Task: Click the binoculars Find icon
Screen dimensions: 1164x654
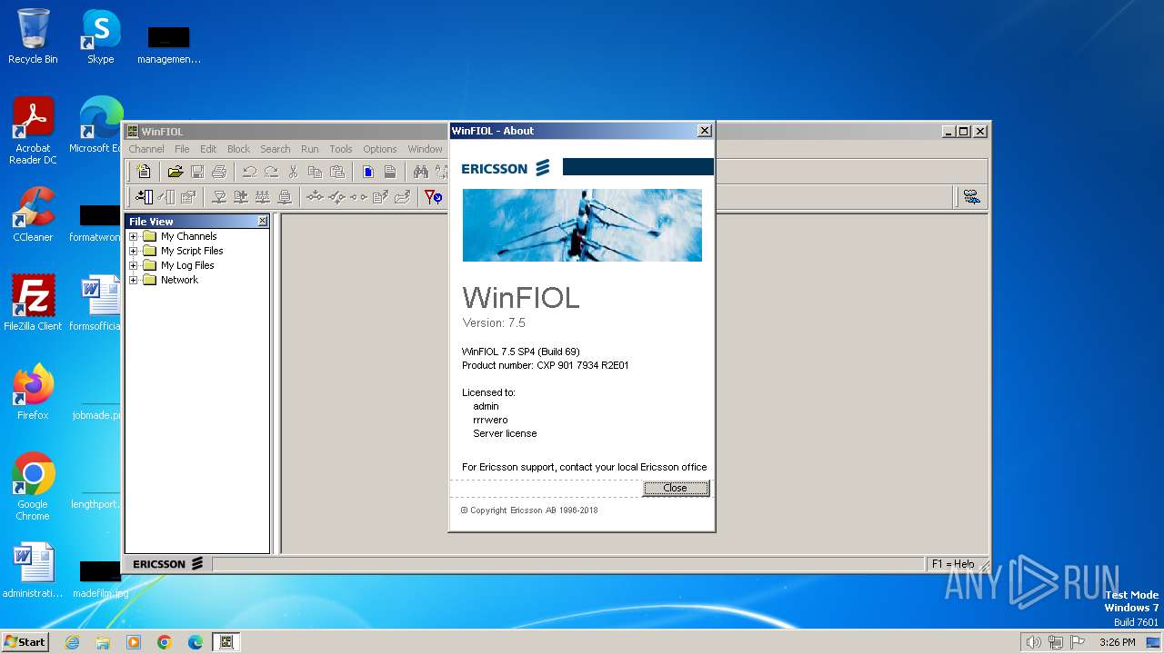Action: pos(420,172)
